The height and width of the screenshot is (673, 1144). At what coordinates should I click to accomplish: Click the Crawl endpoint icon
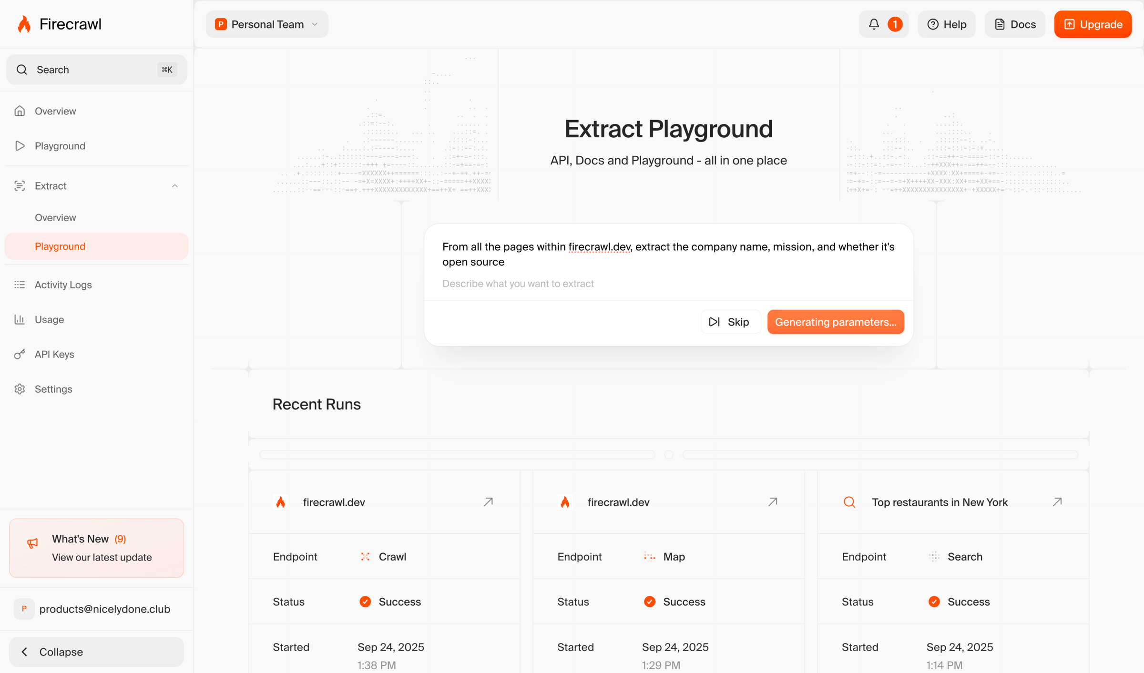(365, 557)
